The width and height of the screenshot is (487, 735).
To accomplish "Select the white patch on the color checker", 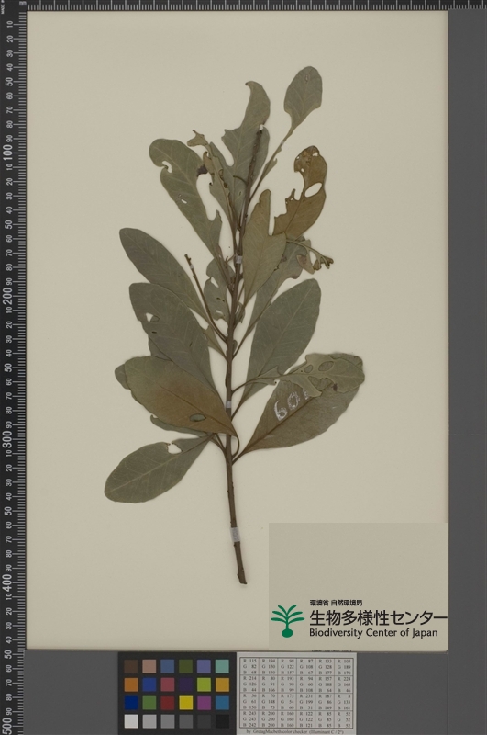I will 131,720.
